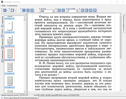The image size is (126, 99).
Task: Expand the page view dropdown arrow
Action: (15, 10)
